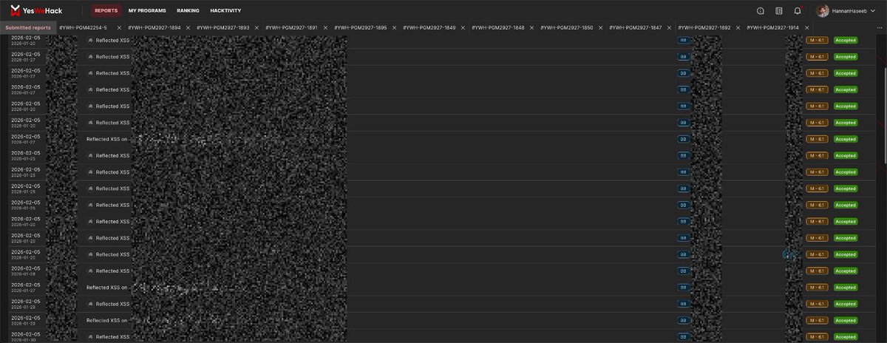Viewport: 887px width, 343px height.
Task: Close the #YWH-PGM2927-1891 tab
Action: (325, 27)
